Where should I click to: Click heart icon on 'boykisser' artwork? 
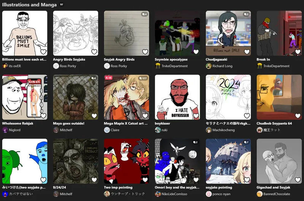196,116
